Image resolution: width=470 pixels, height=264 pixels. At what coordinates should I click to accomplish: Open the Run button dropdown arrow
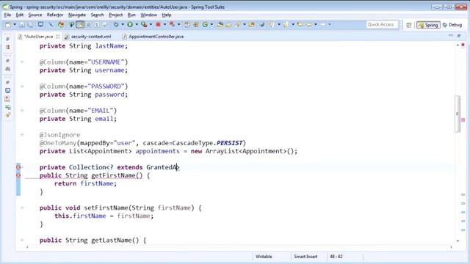(137, 25)
